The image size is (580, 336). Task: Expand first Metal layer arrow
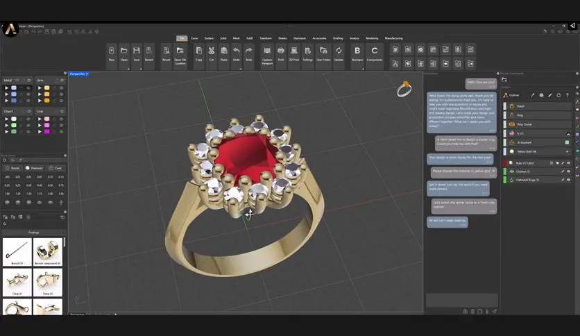click(6, 88)
